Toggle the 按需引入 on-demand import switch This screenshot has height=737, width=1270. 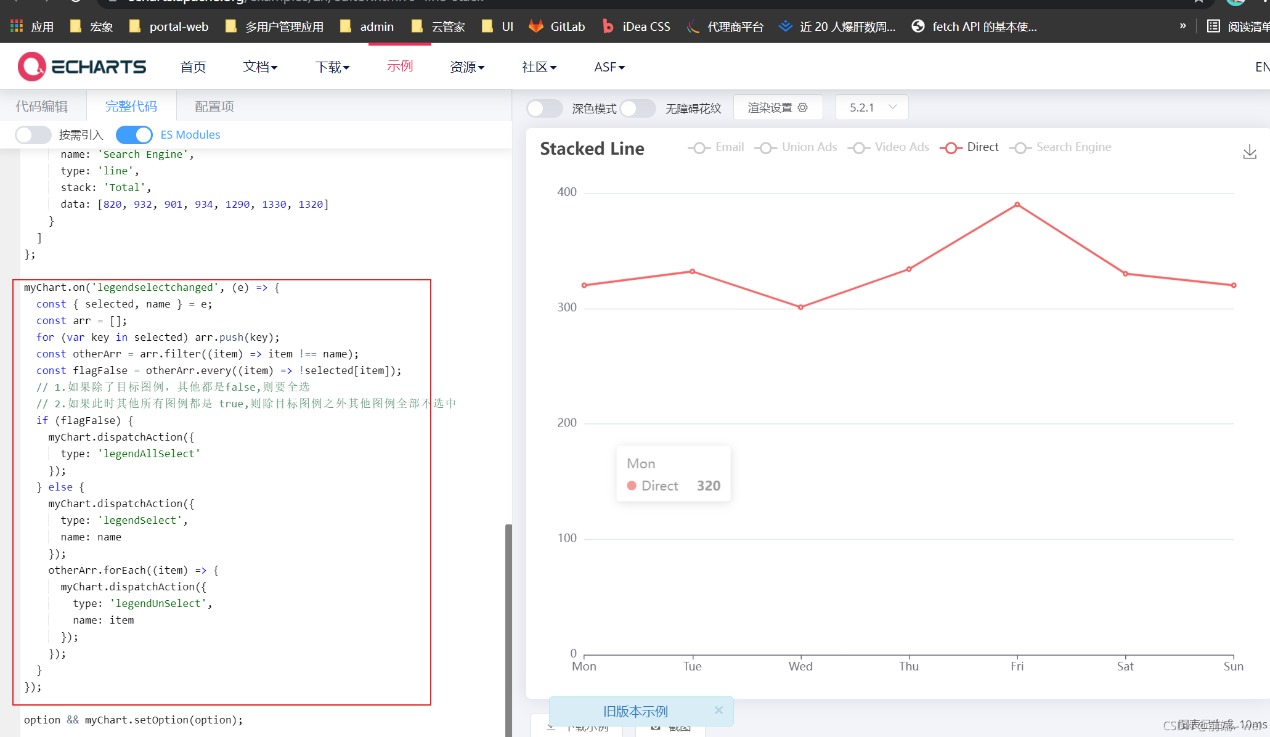click(33, 134)
